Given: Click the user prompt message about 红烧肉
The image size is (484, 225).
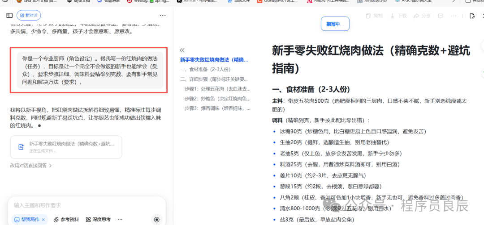Looking at the screenshot, I should click(x=90, y=70).
